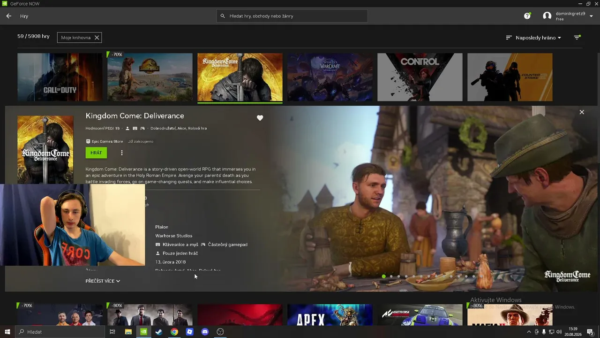Viewport: 600px width, 338px height.
Task: Open the three-dot more options menu
Action: [x=122, y=153]
